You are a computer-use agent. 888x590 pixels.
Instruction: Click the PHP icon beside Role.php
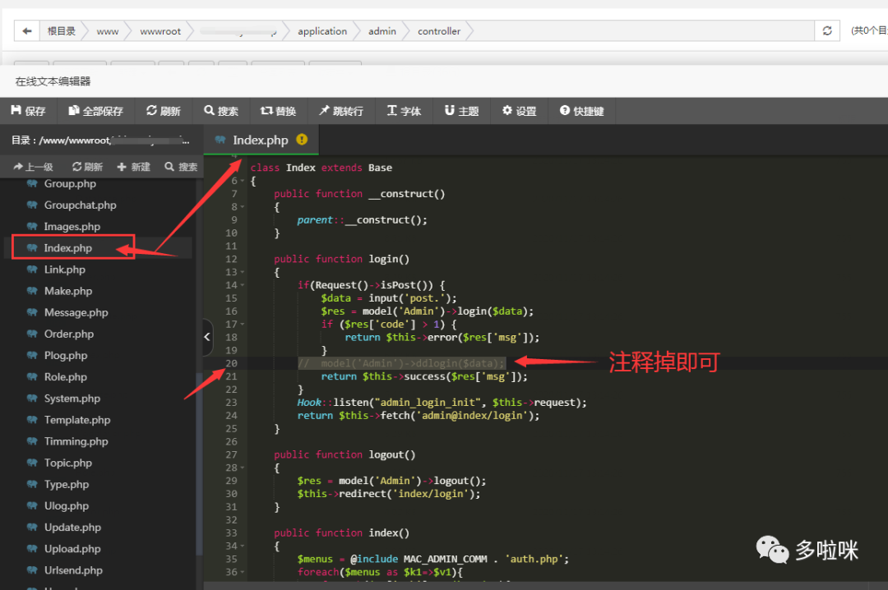tap(32, 376)
